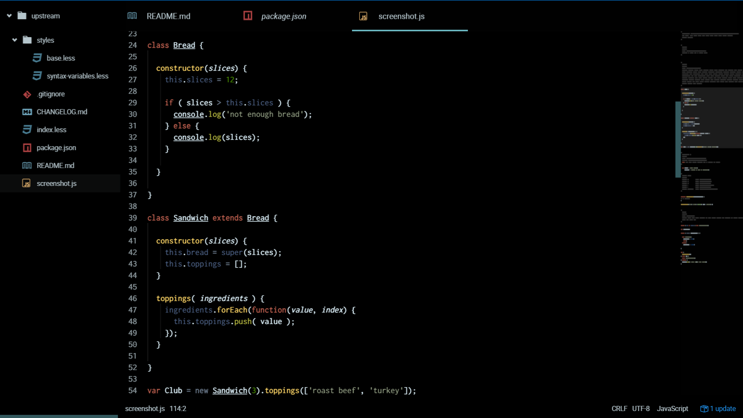
Task: Open the UTF-8 encoding selector
Action: [x=641, y=409]
